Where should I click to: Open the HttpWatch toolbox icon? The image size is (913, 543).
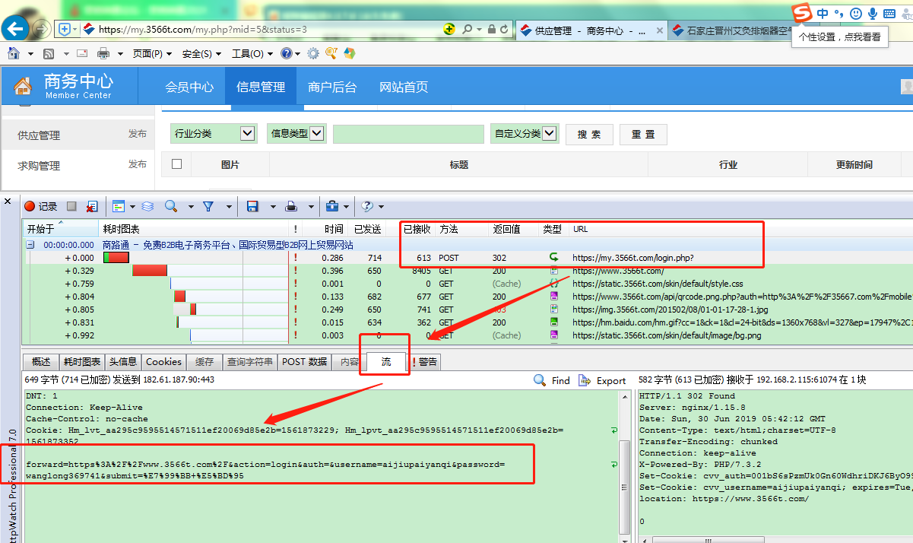click(x=332, y=206)
